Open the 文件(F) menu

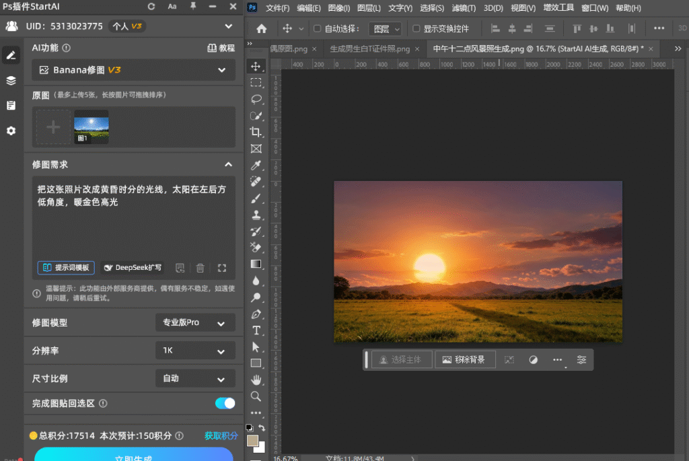tap(277, 8)
